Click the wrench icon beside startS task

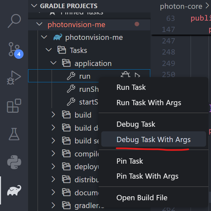[x=71, y=102]
